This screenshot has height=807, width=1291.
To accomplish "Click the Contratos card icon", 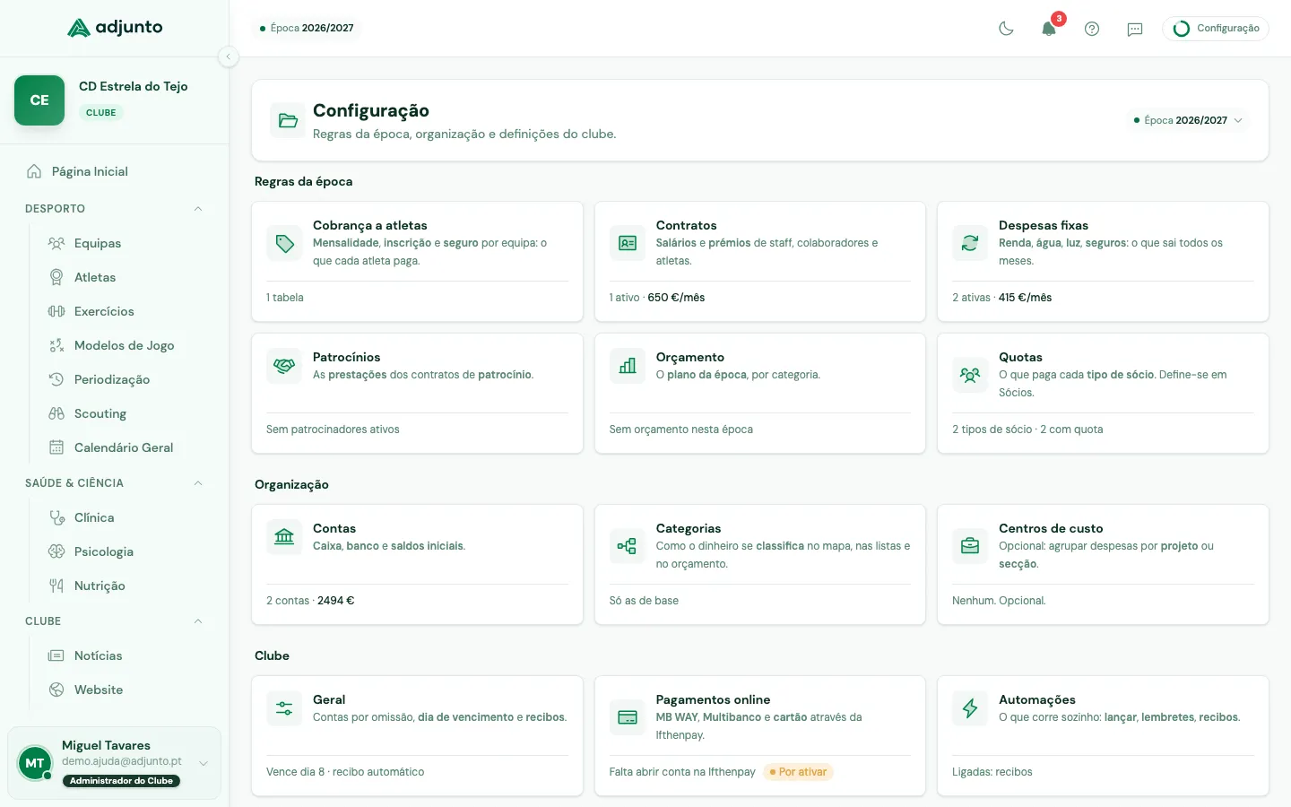I will pos(628,243).
